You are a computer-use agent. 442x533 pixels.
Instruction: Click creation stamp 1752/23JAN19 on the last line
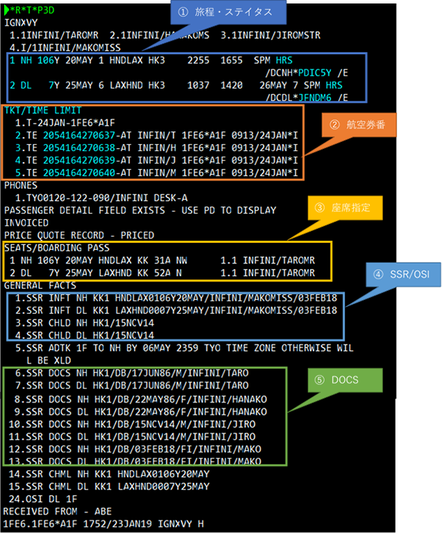[x=117, y=524]
